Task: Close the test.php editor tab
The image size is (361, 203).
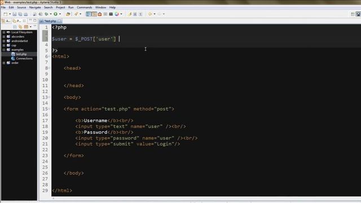Action: tap(59, 21)
